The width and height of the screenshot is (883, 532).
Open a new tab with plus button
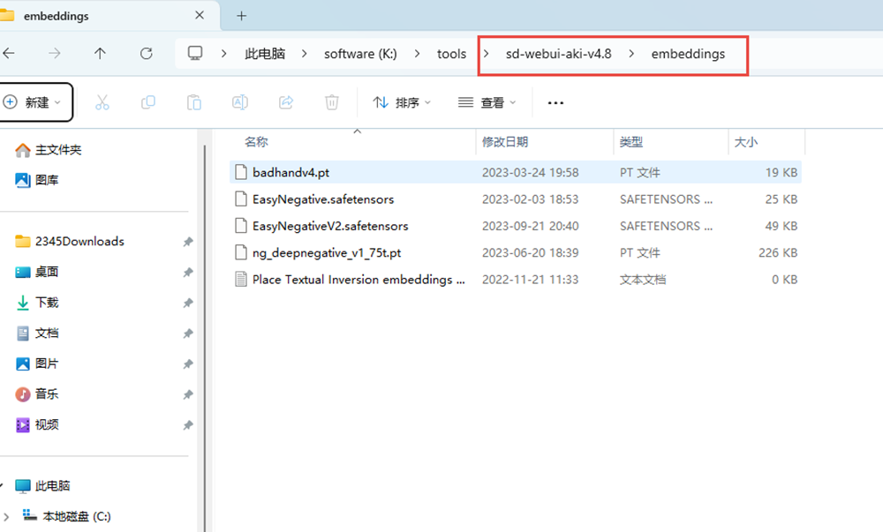pyautogui.click(x=242, y=16)
